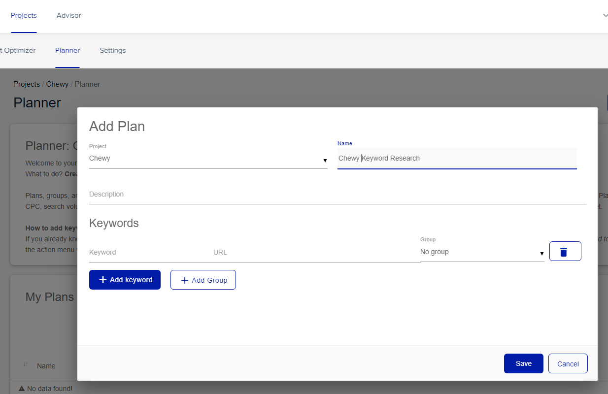The width and height of the screenshot is (608, 394).
Task: Switch to the Optimizer sub-tab
Action: 18,50
